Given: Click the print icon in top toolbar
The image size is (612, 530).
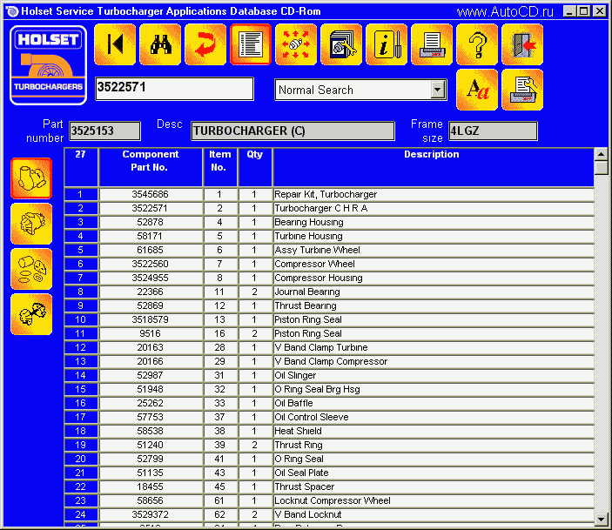Looking at the screenshot, I should 432,44.
